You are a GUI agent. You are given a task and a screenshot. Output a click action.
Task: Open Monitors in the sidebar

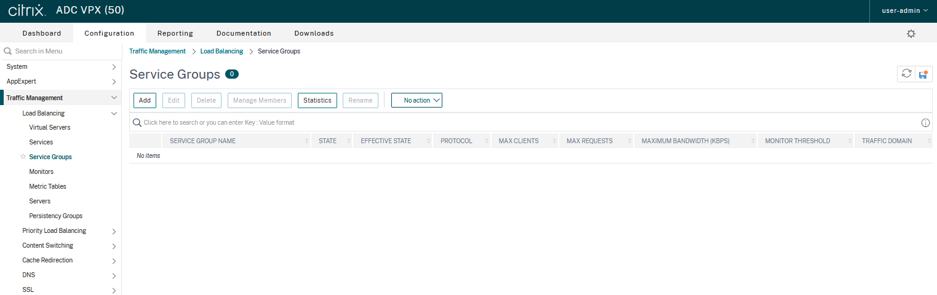[x=41, y=171]
